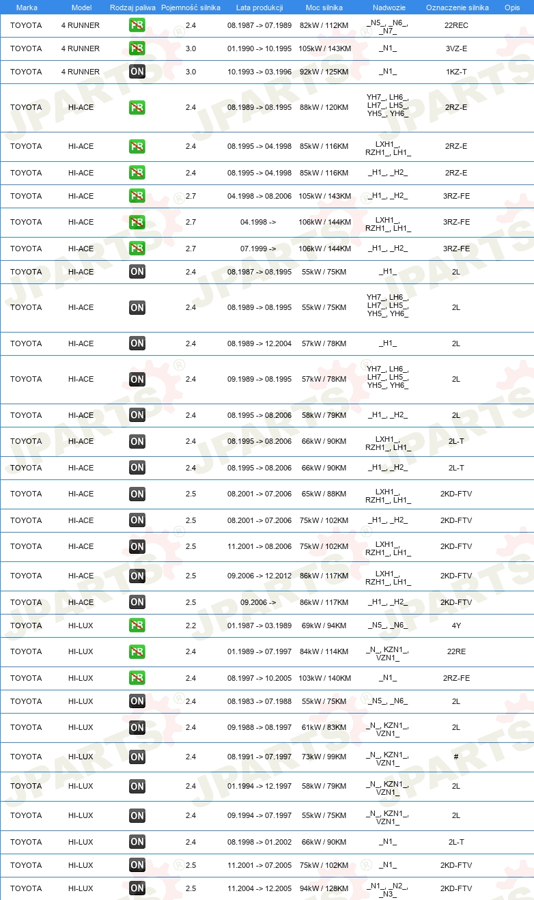Click diesel icon in HI-ACE 08.1987 -> 08.1995 row
This screenshot has width=534, height=900.
point(137,272)
